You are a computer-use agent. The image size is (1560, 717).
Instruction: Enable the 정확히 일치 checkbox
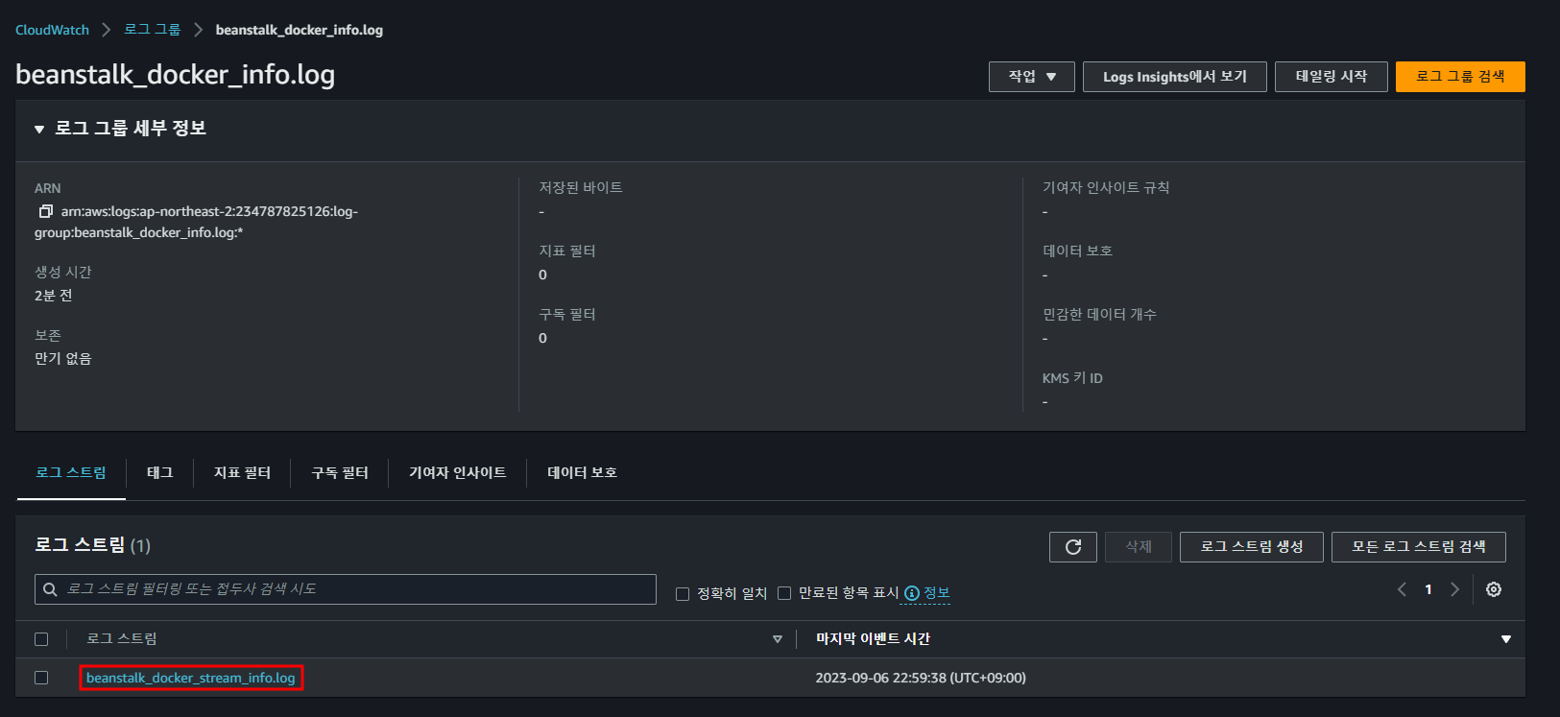(683, 594)
